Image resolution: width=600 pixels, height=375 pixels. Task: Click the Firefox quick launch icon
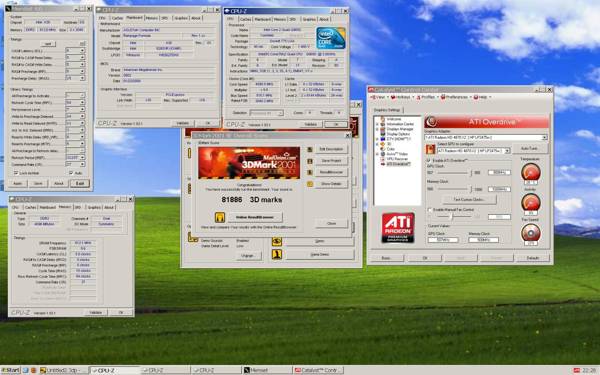(33, 370)
